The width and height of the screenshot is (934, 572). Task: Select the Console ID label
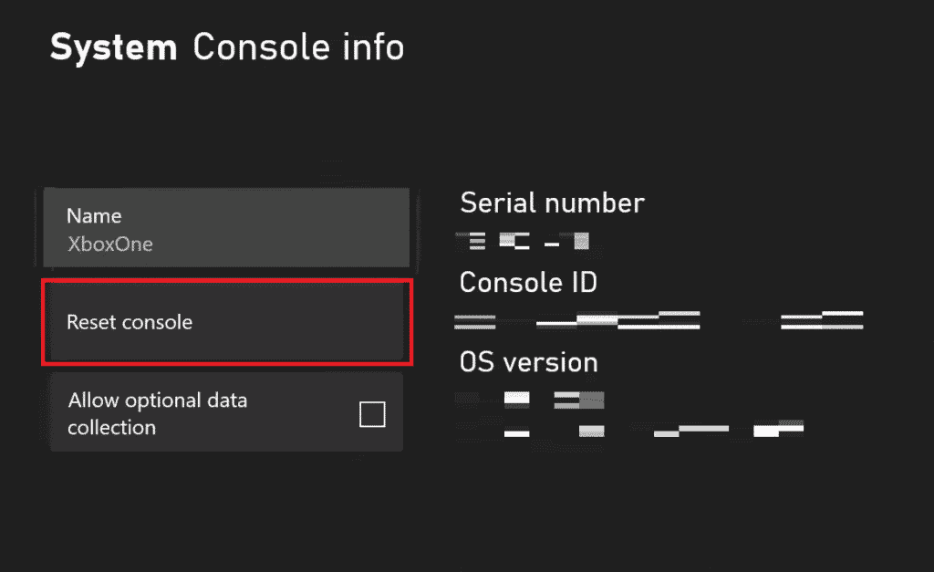coord(528,283)
